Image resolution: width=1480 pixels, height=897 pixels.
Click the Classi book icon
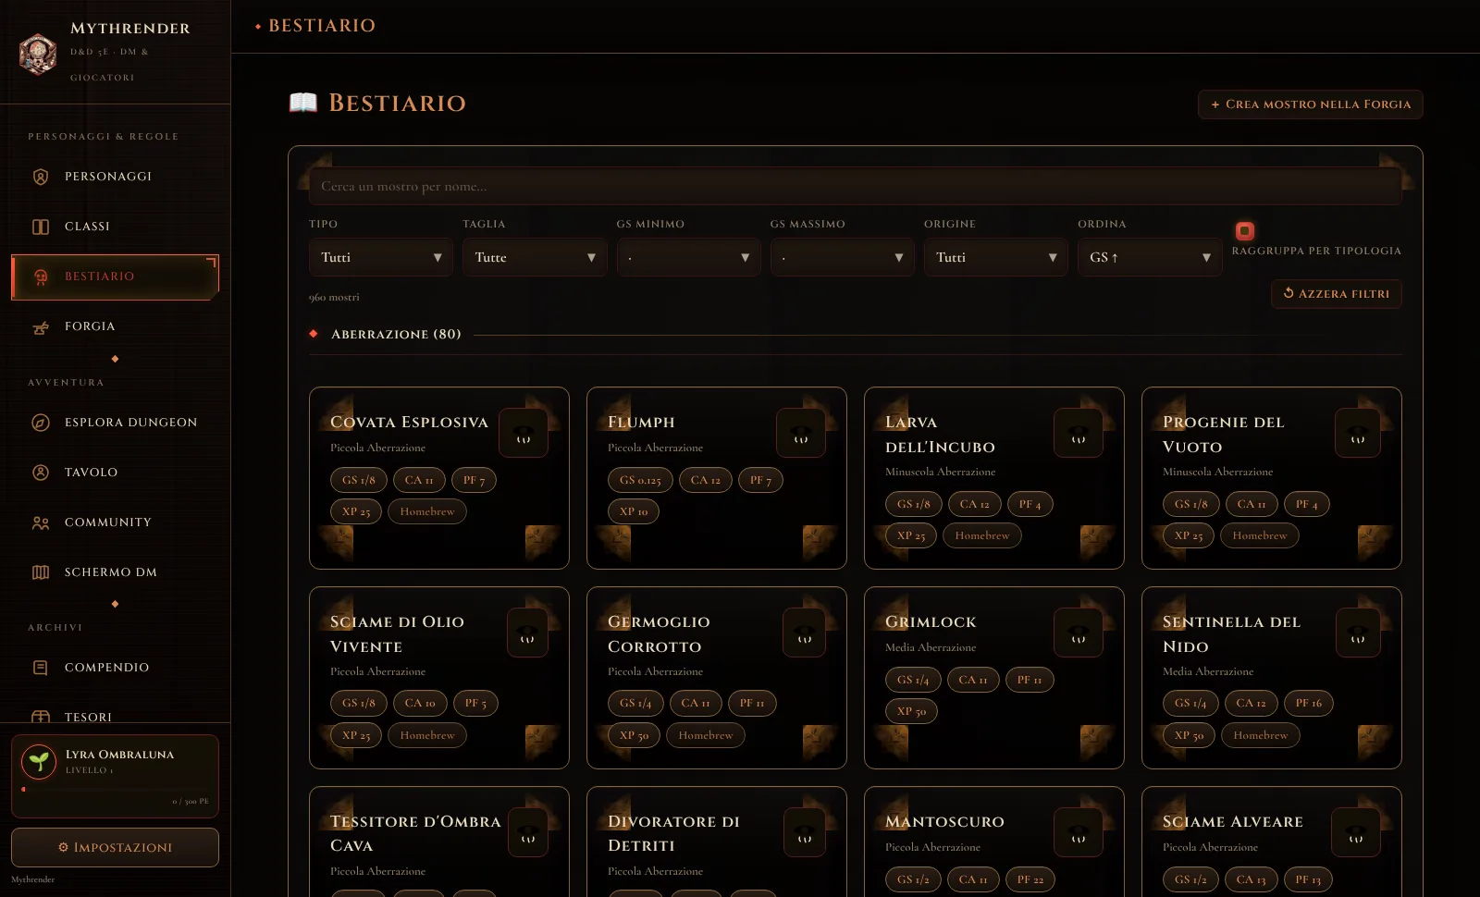(41, 227)
